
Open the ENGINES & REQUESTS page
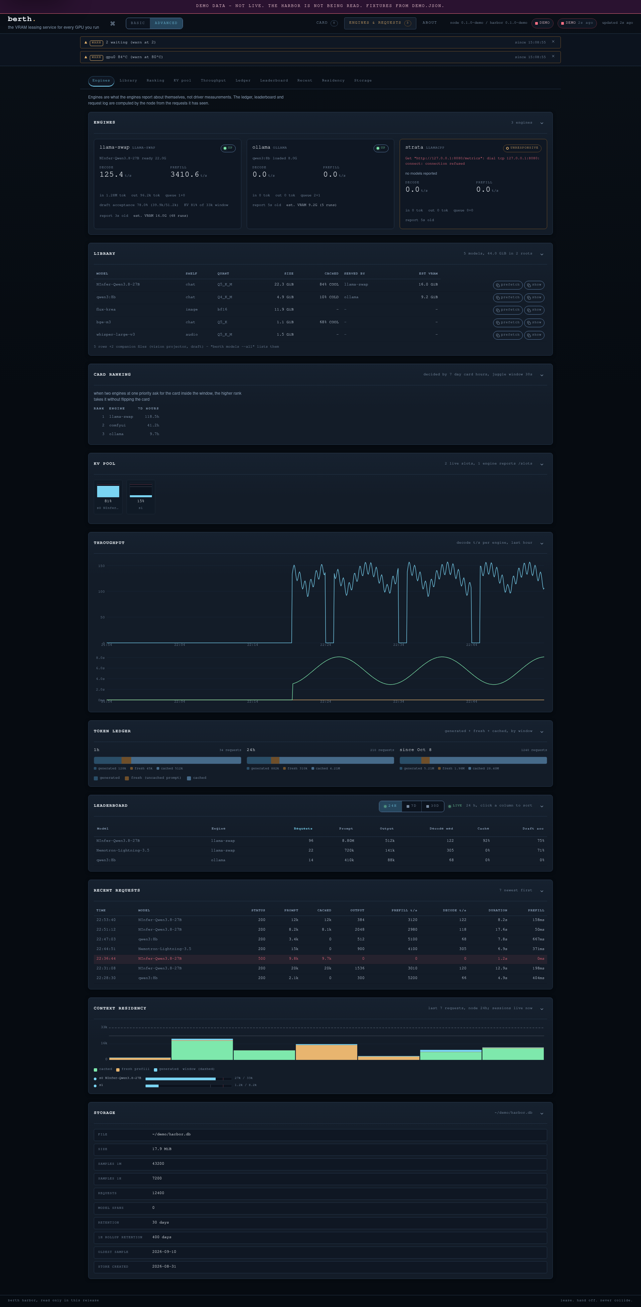[380, 23]
